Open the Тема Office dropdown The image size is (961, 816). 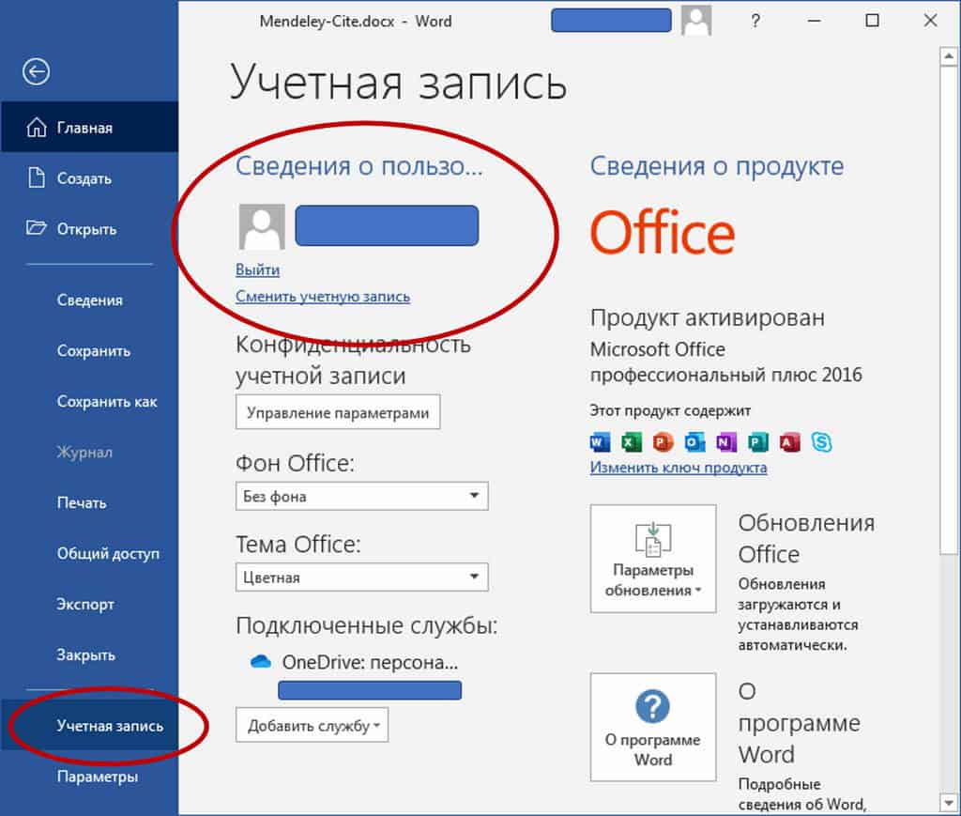coord(361,577)
